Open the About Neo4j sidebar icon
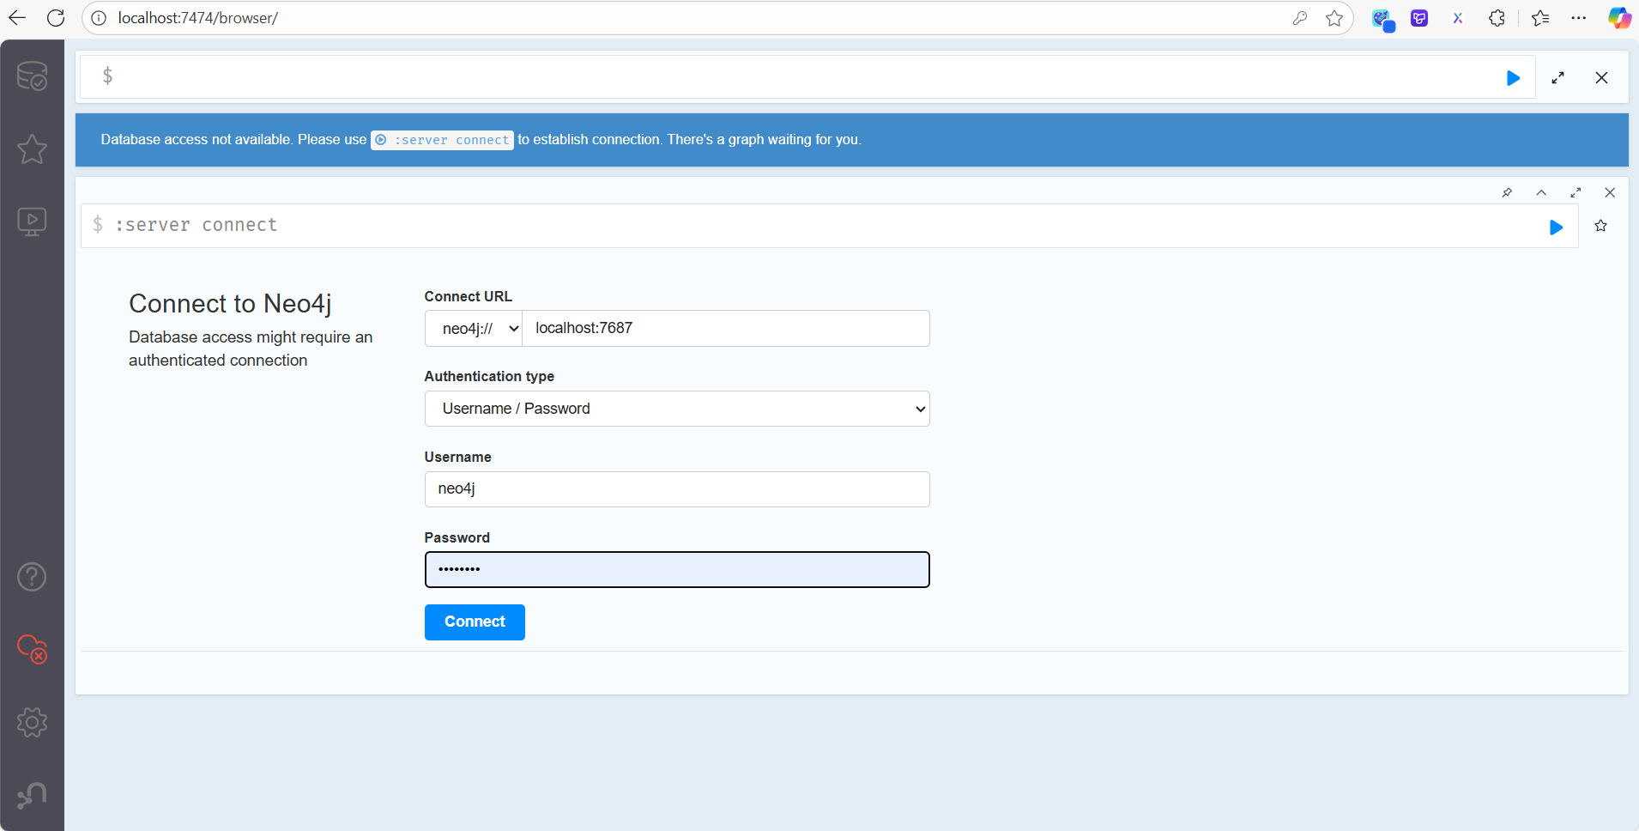The width and height of the screenshot is (1639, 831). [x=32, y=795]
